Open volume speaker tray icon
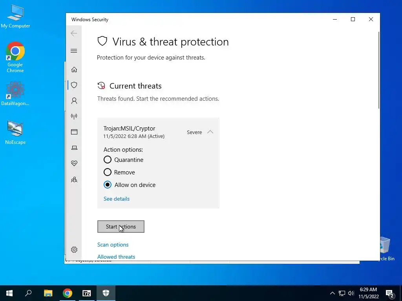The height and width of the screenshot is (301, 402). 351,293
